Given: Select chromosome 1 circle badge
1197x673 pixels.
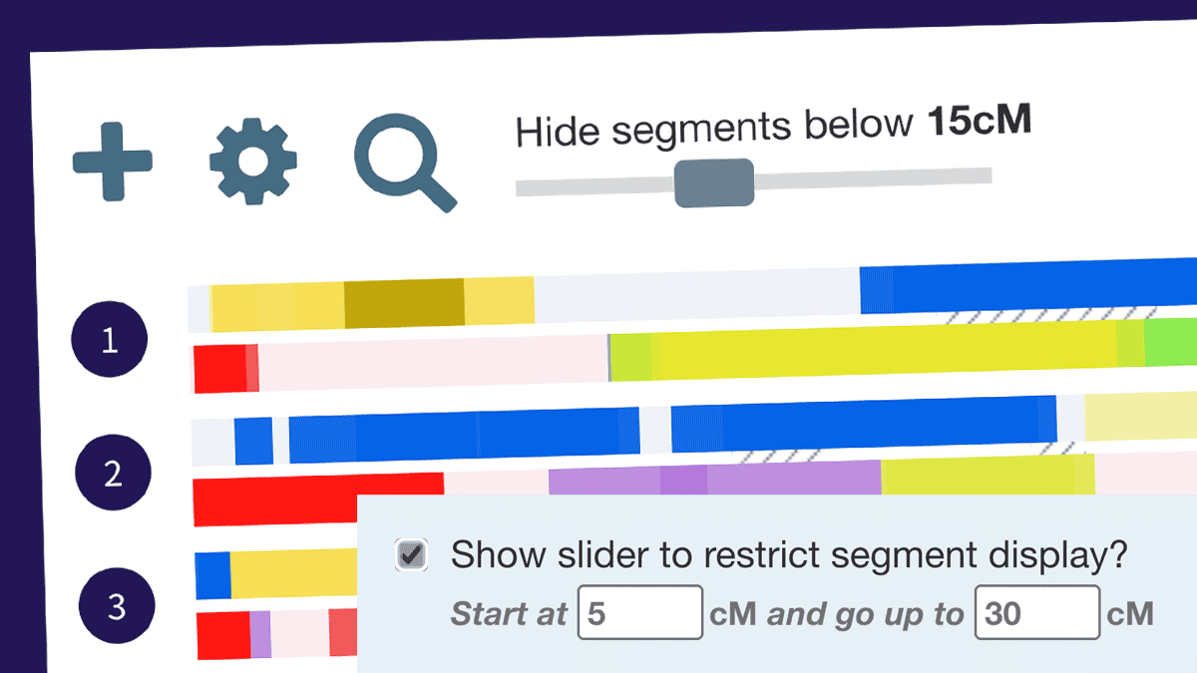Looking at the screenshot, I should 109,342.
